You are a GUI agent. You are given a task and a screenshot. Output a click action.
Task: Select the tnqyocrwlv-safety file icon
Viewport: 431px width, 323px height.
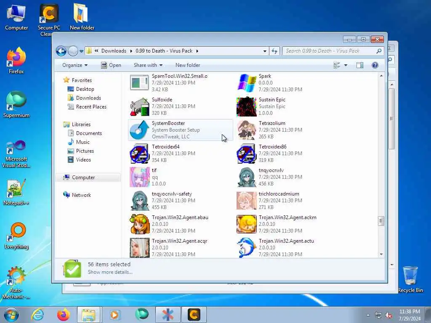pos(140,201)
